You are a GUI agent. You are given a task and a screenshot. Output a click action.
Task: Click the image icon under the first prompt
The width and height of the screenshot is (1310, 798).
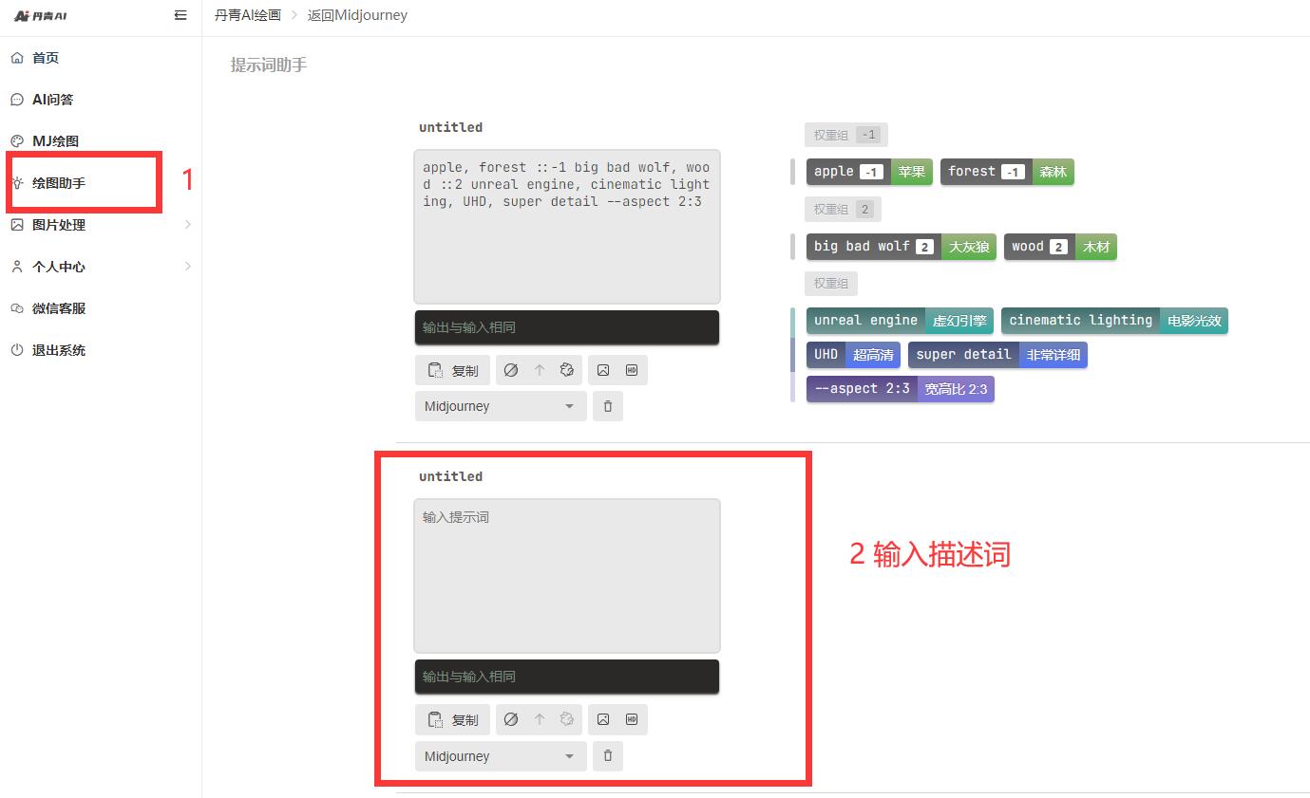click(603, 370)
